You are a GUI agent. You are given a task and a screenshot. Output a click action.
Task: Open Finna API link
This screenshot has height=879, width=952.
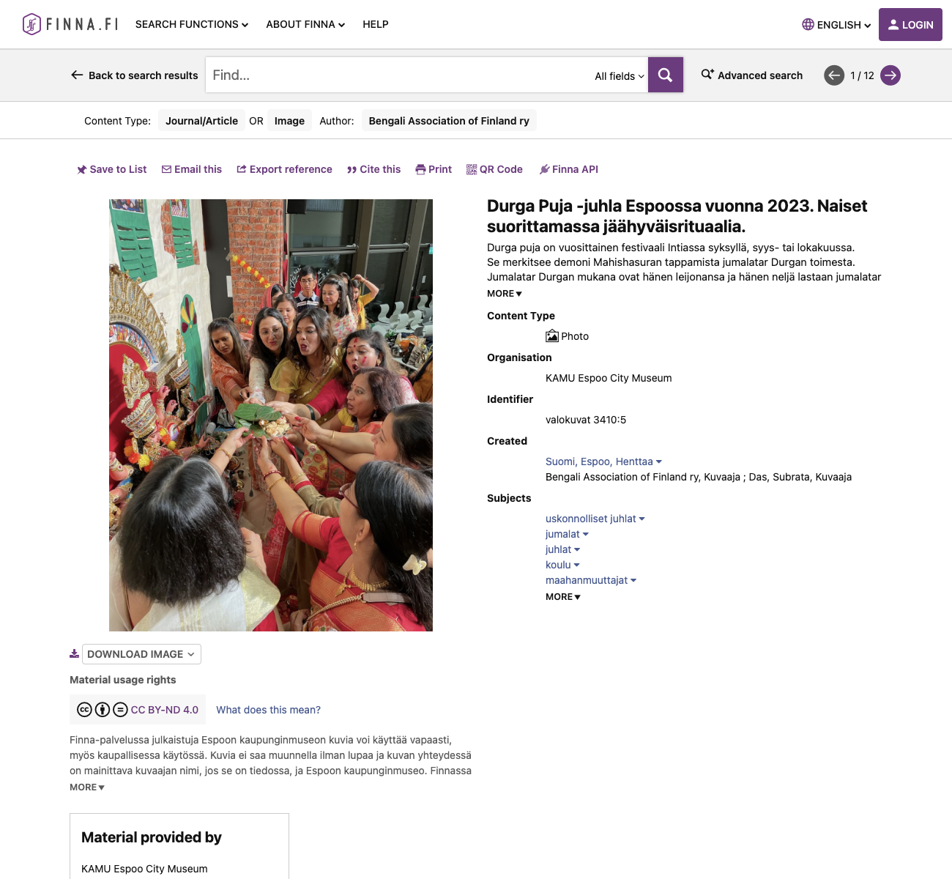click(x=569, y=169)
